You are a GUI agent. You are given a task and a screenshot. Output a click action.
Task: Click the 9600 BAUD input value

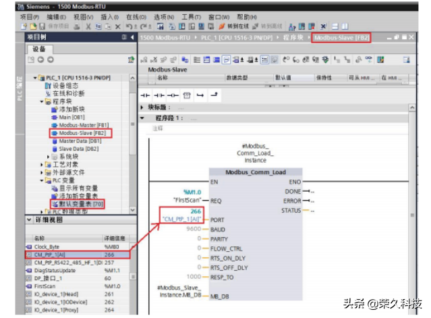point(194,229)
